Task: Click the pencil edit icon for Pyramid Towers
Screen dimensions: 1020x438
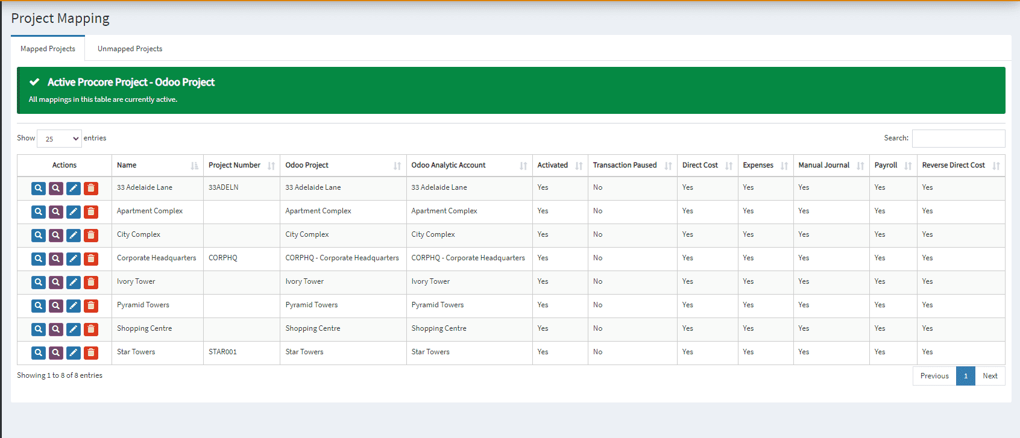Action: (74, 306)
